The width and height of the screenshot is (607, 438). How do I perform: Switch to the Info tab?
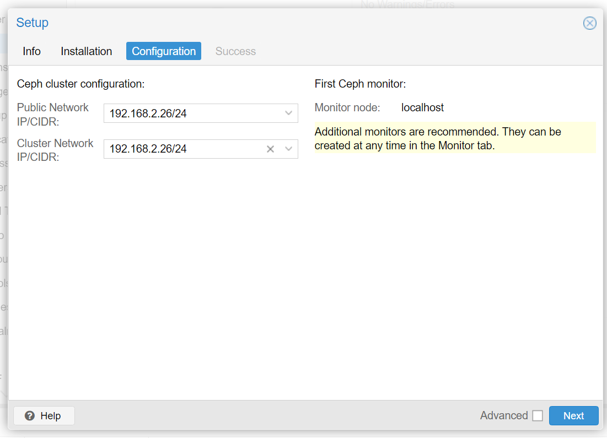pos(31,51)
